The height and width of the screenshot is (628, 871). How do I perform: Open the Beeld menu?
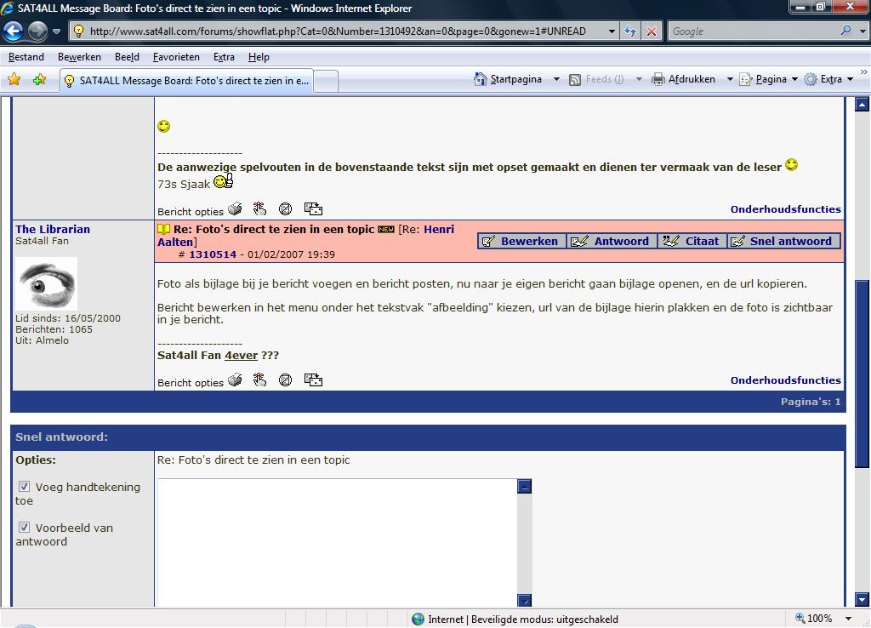click(x=128, y=57)
